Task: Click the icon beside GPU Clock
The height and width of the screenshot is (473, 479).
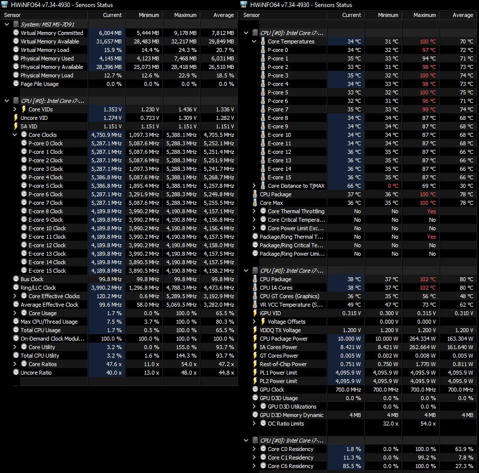Action: point(255,389)
